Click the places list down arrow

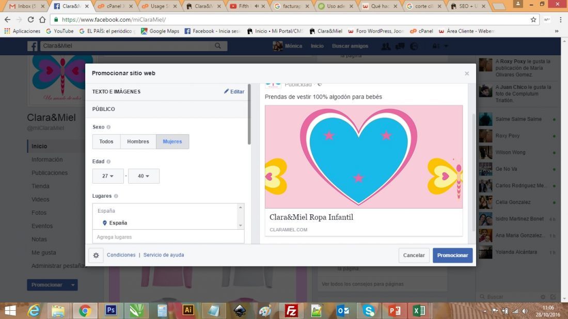point(241,226)
